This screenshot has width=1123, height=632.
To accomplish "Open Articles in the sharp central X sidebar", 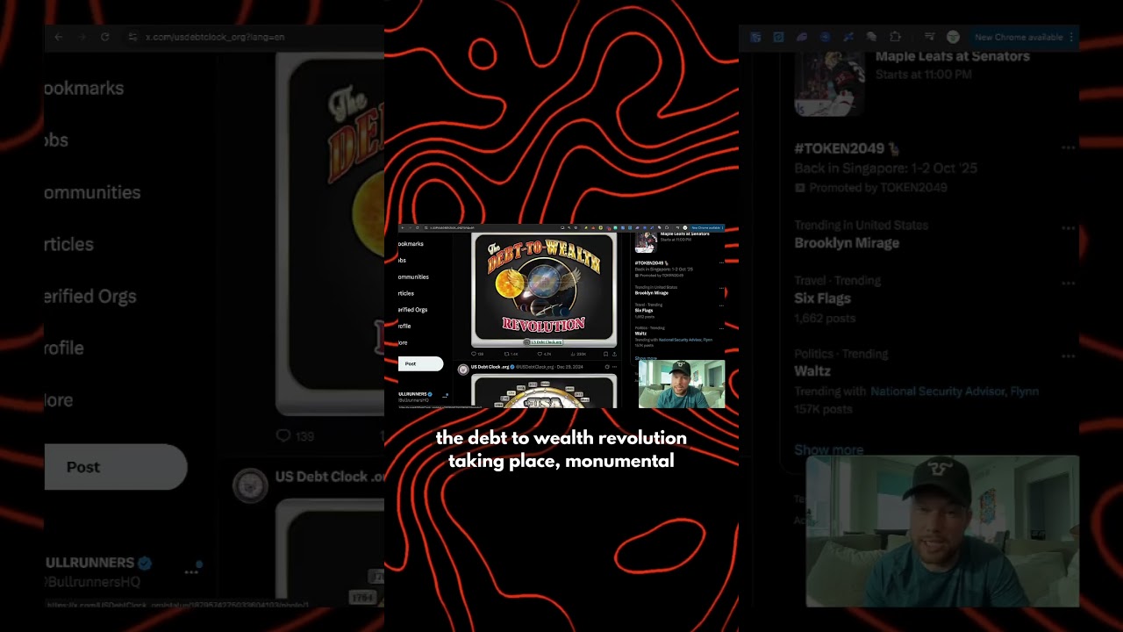I will coord(406,293).
